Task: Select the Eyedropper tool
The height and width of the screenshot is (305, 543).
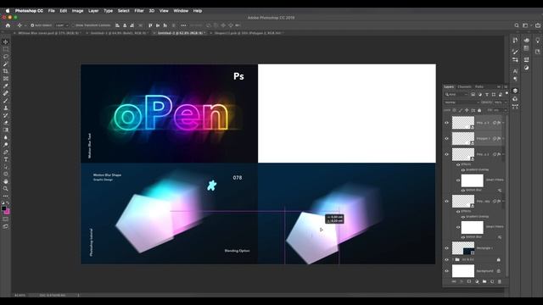Action: click(6, 86)
